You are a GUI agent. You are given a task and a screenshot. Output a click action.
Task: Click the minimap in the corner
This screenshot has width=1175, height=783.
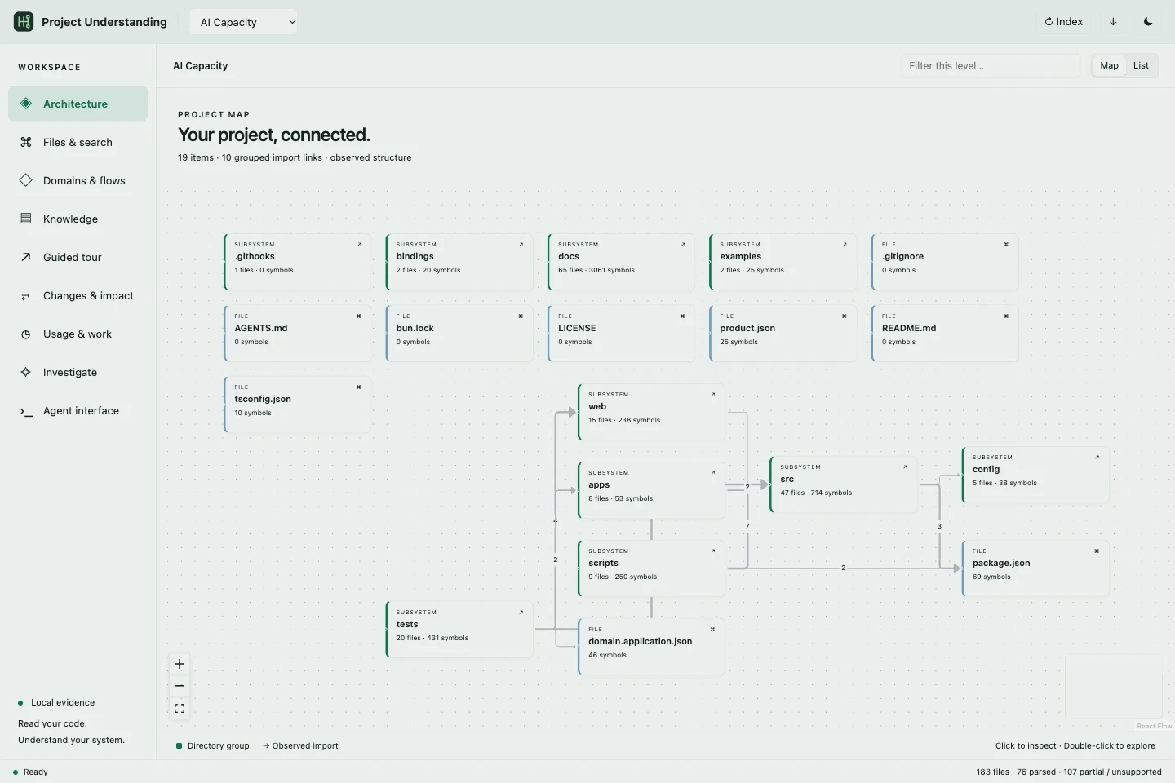(x=1114, y=686)
